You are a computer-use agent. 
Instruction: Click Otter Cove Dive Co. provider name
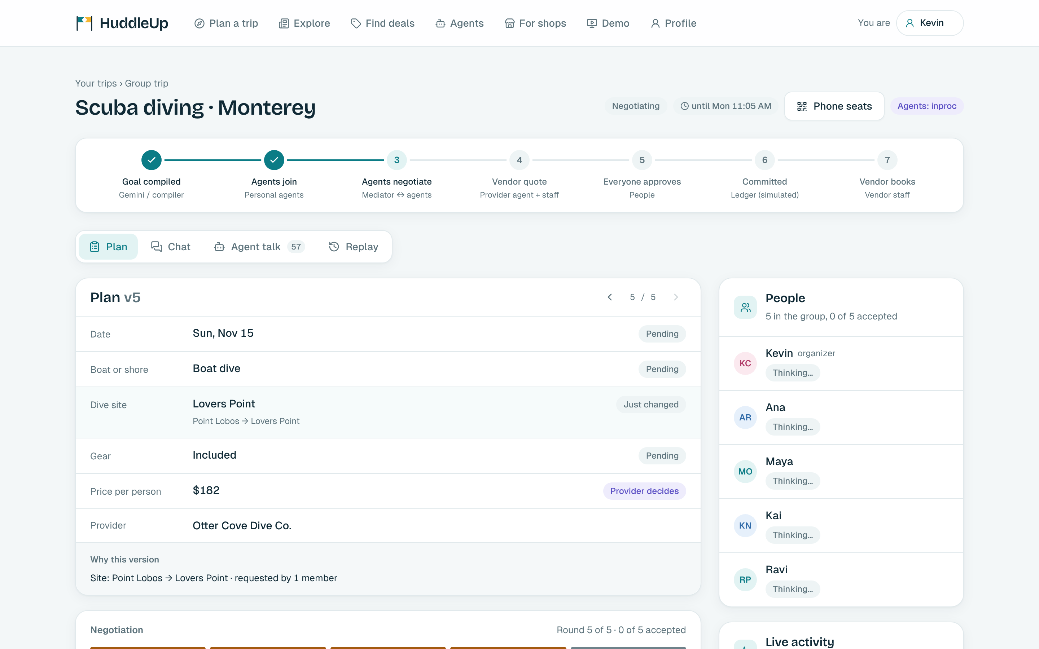click(x=242, y=526)
